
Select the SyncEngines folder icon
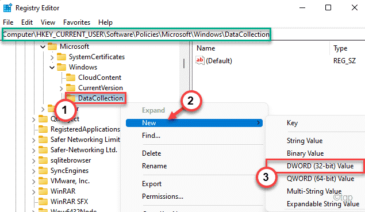43,171
